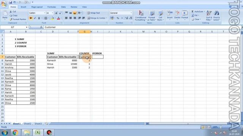Viewport: 243px width, 136px height.
Task: Increase decimal places
Action: [126, 18]
